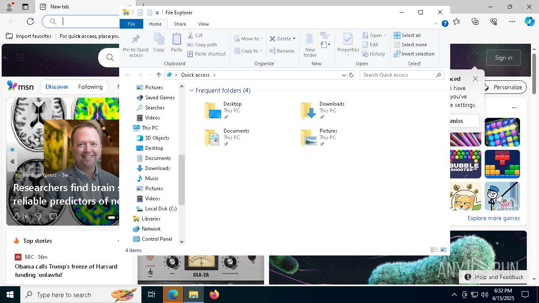Click Edit in the Open group
The height and width of the screenshot is (303, 539).
pos(370,45)
